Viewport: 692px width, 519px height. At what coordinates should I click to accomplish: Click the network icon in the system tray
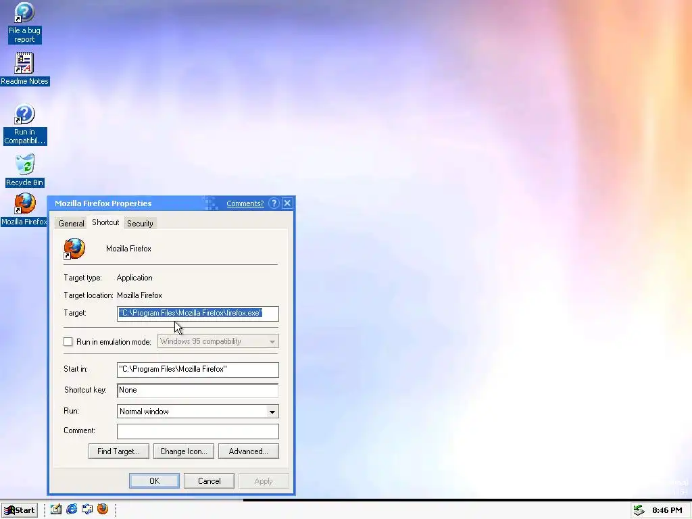coord(639,510)
